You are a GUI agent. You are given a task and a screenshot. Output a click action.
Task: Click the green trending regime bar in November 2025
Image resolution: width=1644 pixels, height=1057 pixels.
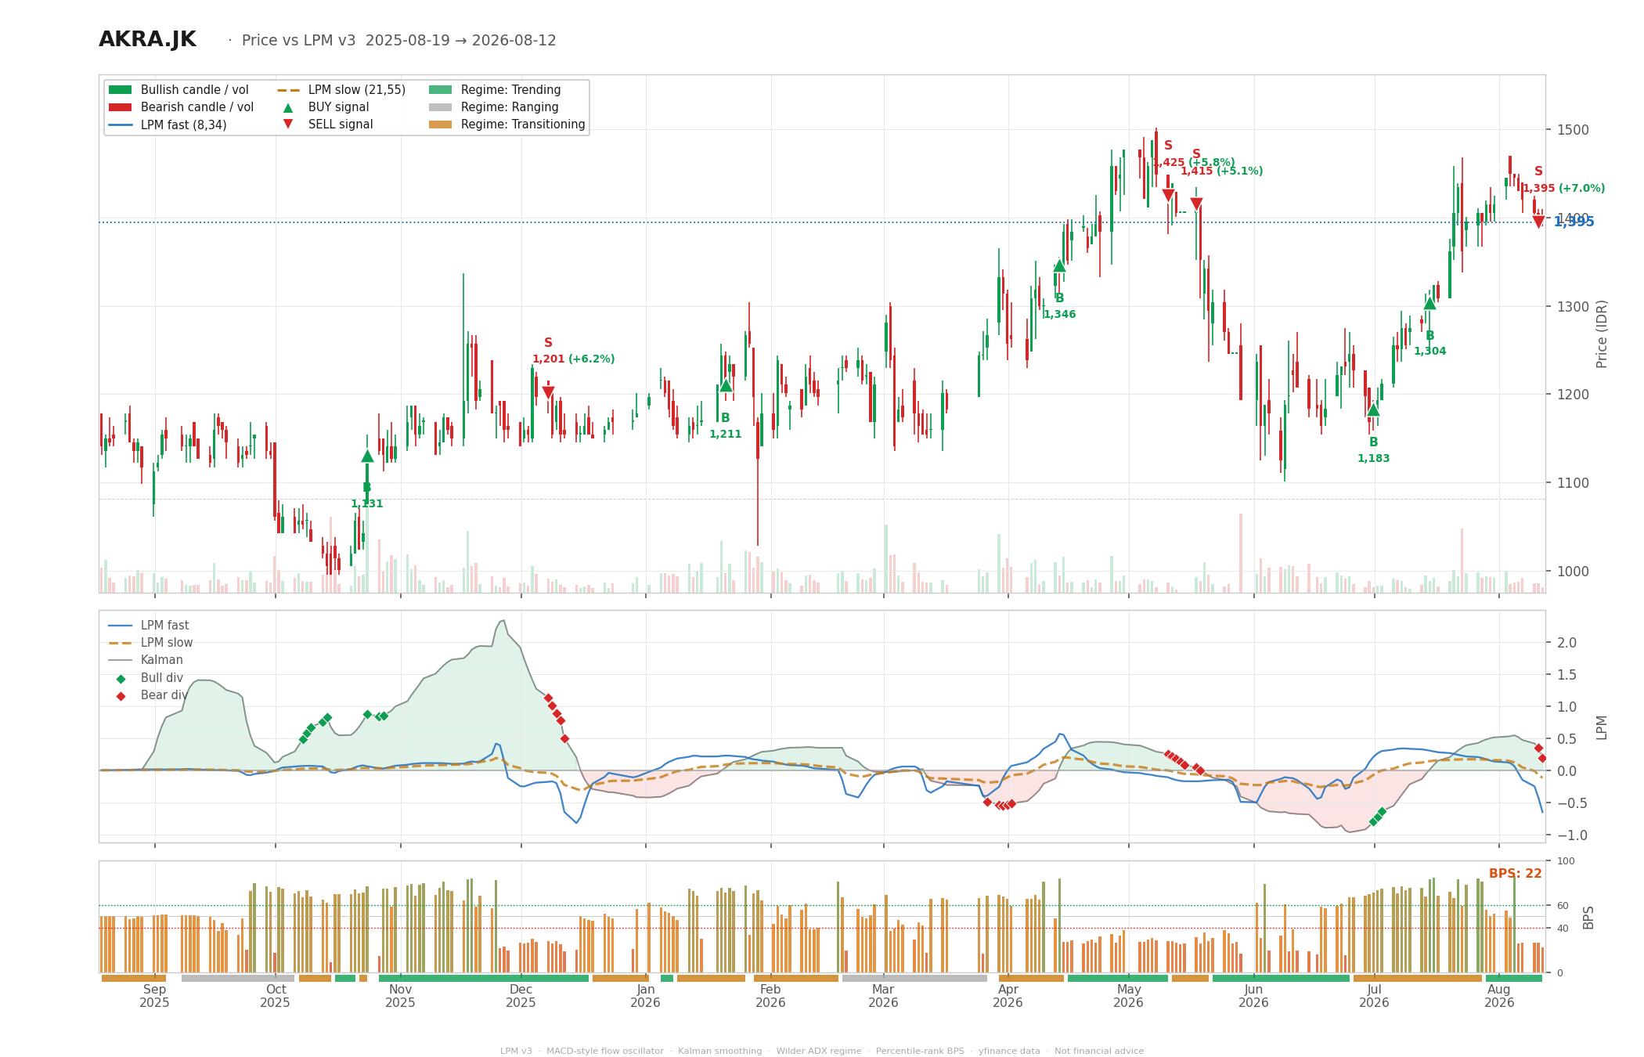tap(483, 978)
